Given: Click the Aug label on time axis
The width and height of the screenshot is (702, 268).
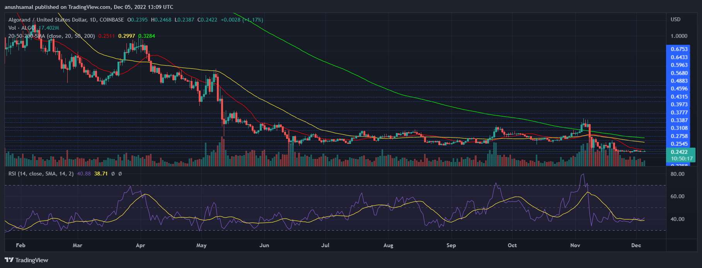Looking at the screenshot, I should pyautogui.click(x=388, y=245).
